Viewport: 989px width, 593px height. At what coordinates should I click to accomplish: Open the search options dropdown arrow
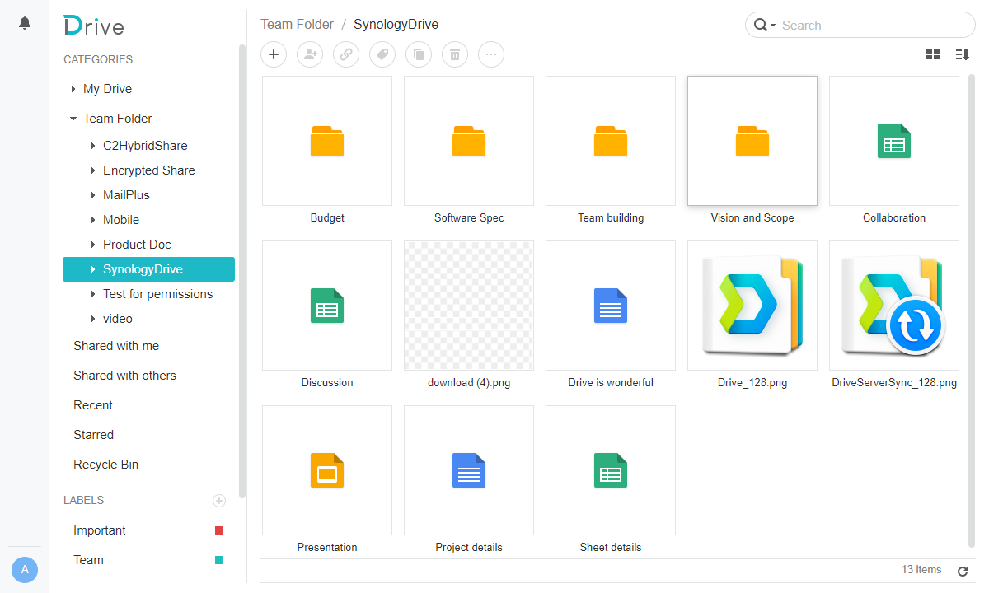coord(773,26)
